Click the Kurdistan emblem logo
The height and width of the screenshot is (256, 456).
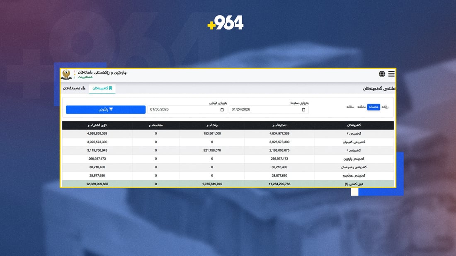pos(66,75)
